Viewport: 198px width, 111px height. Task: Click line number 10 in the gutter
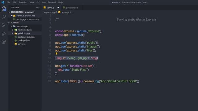tap(49, 51)
